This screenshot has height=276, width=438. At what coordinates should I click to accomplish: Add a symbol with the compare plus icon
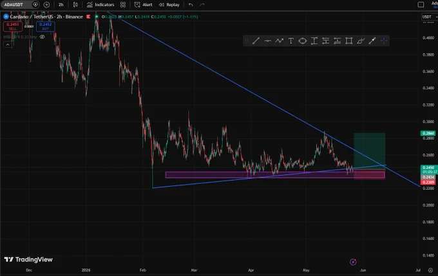click(x=46, y=5)
